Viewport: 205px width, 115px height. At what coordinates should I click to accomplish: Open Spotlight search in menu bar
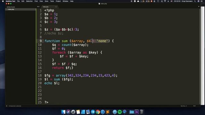click(x=195, y=1)
